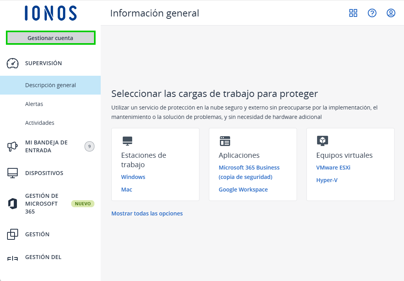This screenshot has width=404, height=281.
Task: Click the Dispositivos monitor icon
Action: point(12,173)
